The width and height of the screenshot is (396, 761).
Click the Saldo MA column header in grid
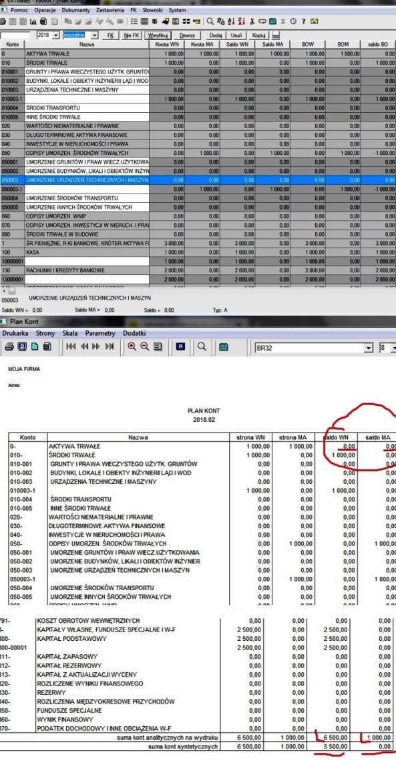[x=272, y=45]
